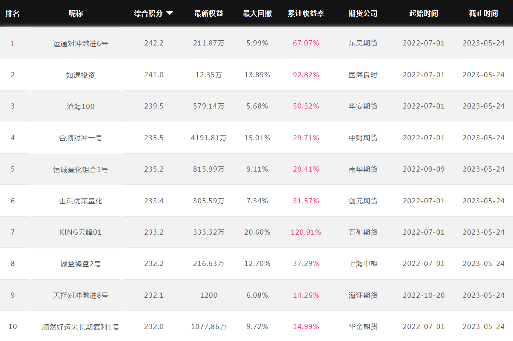Click the 最新权益 column header

209,13
